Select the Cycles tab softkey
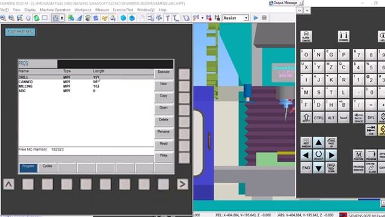This screenshot has width=385, height=217. click(x=48, y=168)
